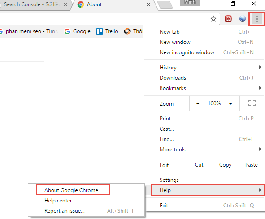This screenshot has width=265, height=219.
Task: Decrease zoom with the minus button
Action: pos(198,103)
